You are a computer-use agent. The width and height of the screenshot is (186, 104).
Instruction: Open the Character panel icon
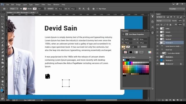[x=153, y=27]
